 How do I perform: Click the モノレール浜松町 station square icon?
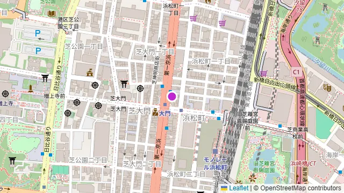click(215, 151)
